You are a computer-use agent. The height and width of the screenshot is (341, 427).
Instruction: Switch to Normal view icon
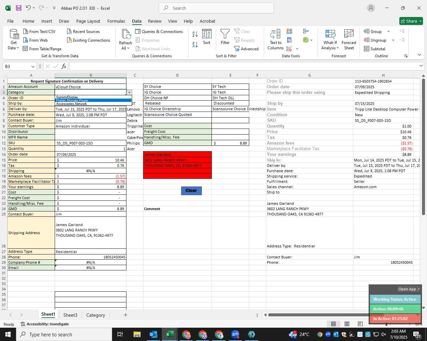[x=333, y=324]
